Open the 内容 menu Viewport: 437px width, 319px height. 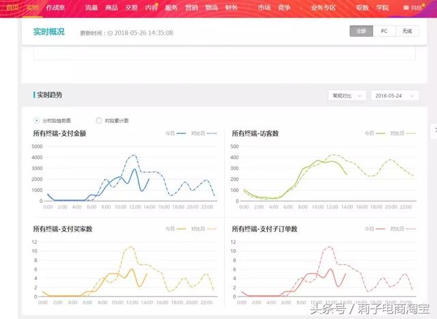pos(152,8)
